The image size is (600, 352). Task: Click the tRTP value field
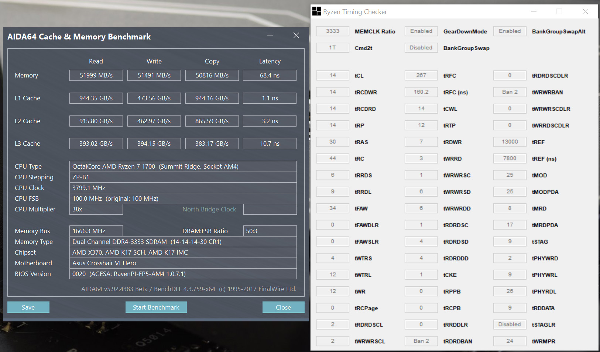(421, 125)
